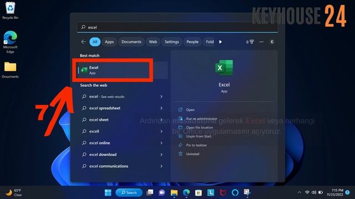
Task: Open Wi-Fi network icon in tray
Action: point(307,192)
